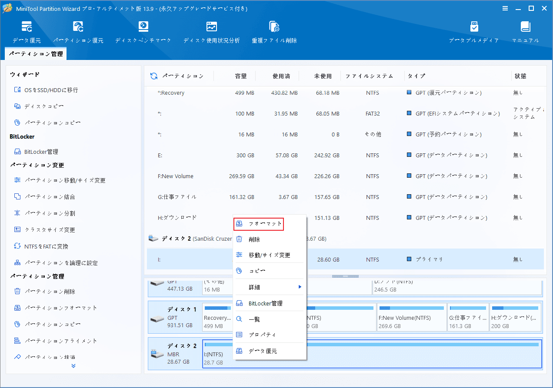This screenshot has height=388, width=553.
Task: Choose パーティションフォーマット in sidebar
Action: (56, 308)
